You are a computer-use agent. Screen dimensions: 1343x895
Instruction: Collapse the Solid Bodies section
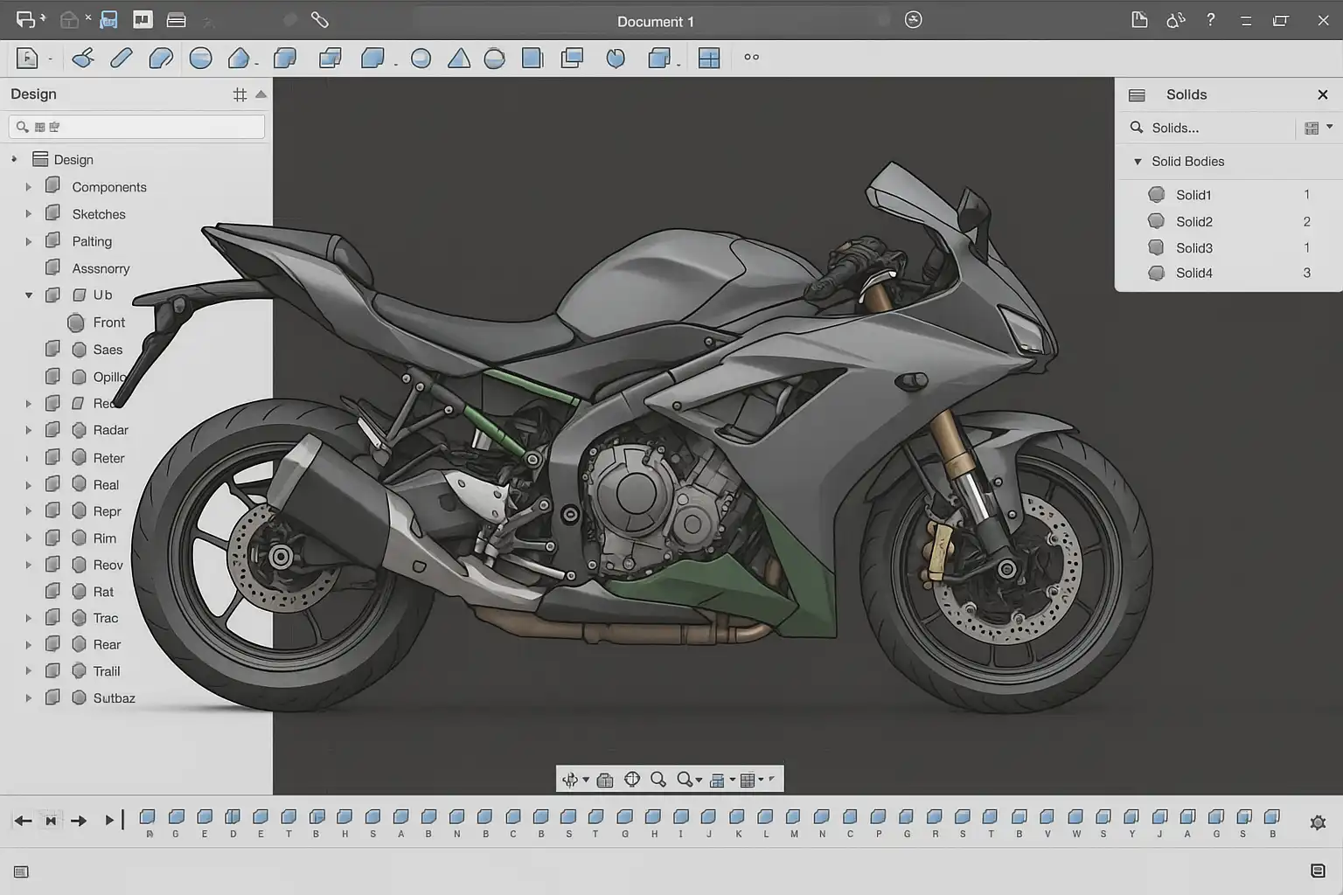[x=1138, y=162]
